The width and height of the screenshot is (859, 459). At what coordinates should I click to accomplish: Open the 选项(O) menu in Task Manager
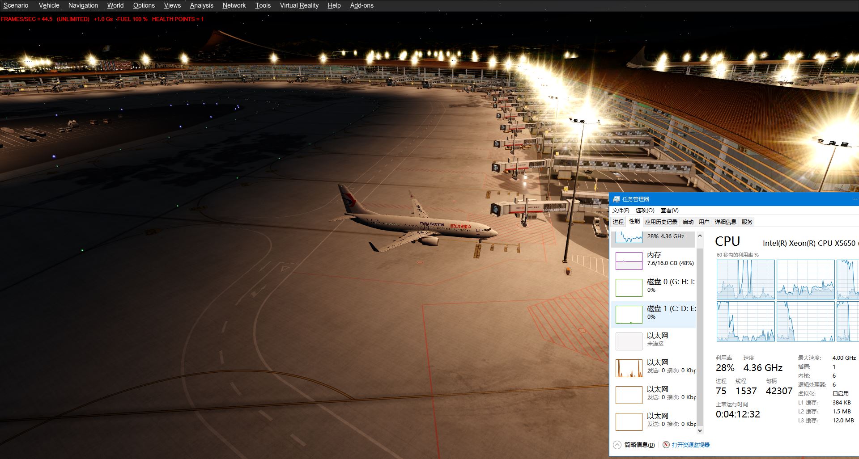click(x=645, y=211)
